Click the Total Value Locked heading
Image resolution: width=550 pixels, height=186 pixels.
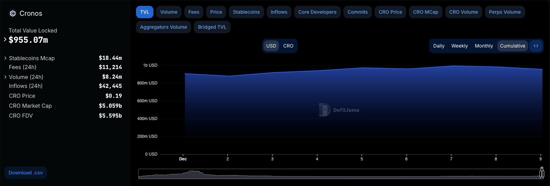coord(33,30)
